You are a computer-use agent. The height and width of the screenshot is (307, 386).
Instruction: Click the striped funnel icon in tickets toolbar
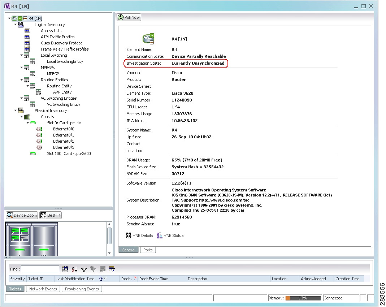tap(112, 269)
